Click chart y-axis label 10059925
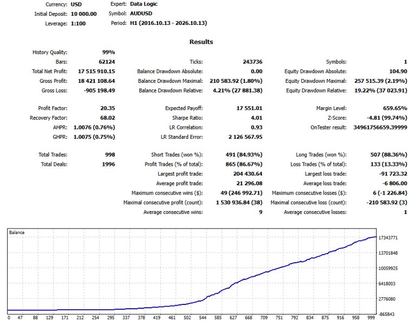 [x=388, y=269]
